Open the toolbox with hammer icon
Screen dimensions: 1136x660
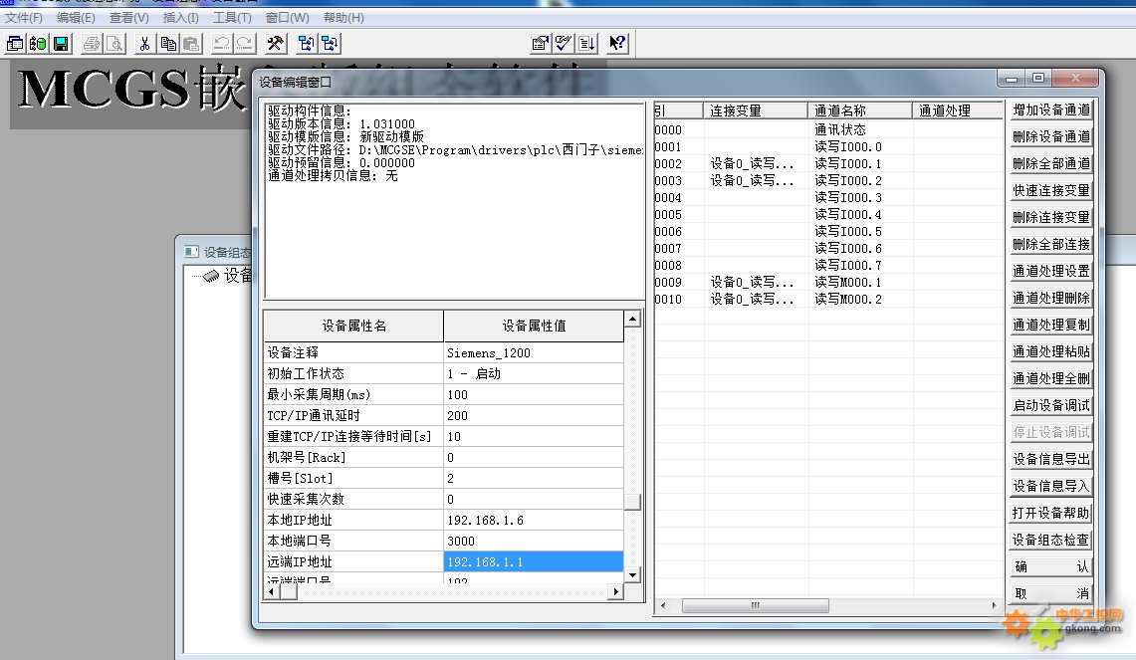point(276,44)
